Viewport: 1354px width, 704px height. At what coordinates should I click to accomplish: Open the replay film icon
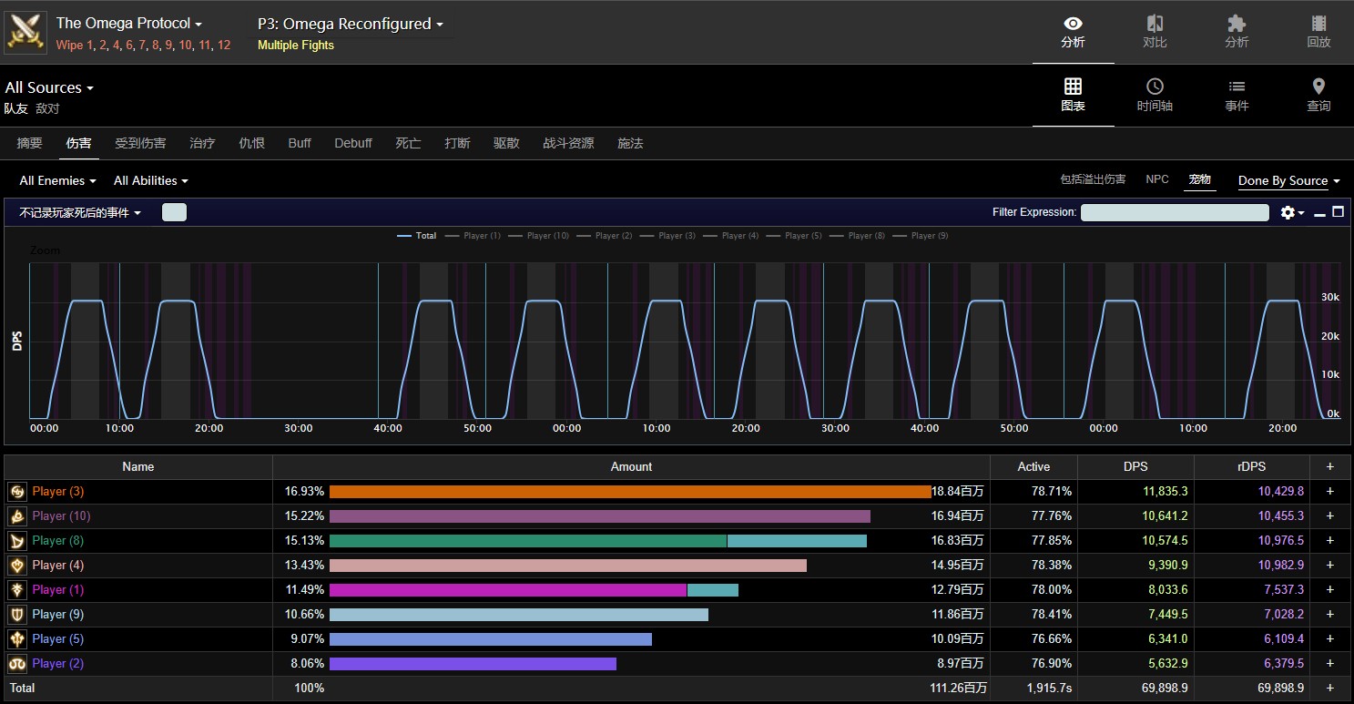click(1318, 31)
